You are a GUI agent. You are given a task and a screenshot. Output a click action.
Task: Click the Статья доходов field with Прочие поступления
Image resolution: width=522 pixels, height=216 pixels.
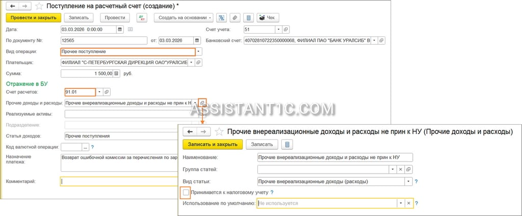pos(121,136)
